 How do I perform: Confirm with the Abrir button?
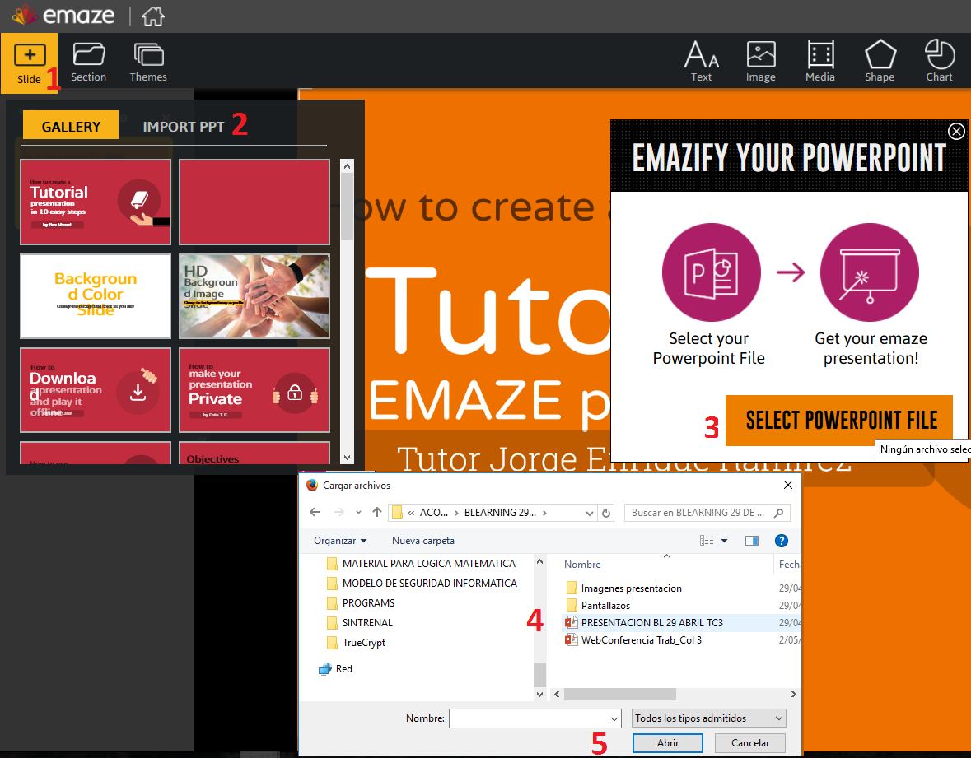(667, 742)
